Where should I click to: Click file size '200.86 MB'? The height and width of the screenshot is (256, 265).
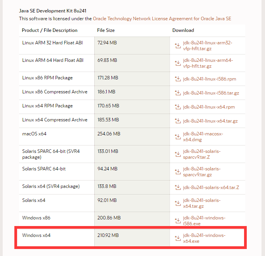[109, 218]
